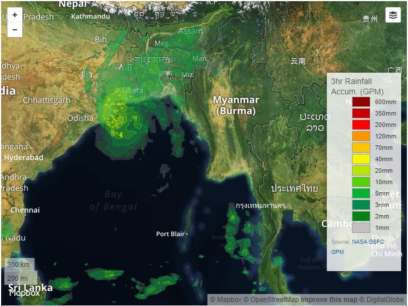408x306 pixels.
Task: Select the 10mm green legend swatch
Action: [x=361, y=182]
